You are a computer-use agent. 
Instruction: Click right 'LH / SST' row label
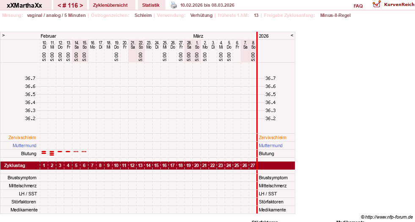click(x=268, y=194)
